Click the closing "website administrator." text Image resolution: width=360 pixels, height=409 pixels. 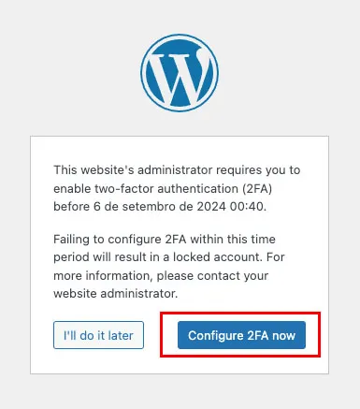(116, 294)
